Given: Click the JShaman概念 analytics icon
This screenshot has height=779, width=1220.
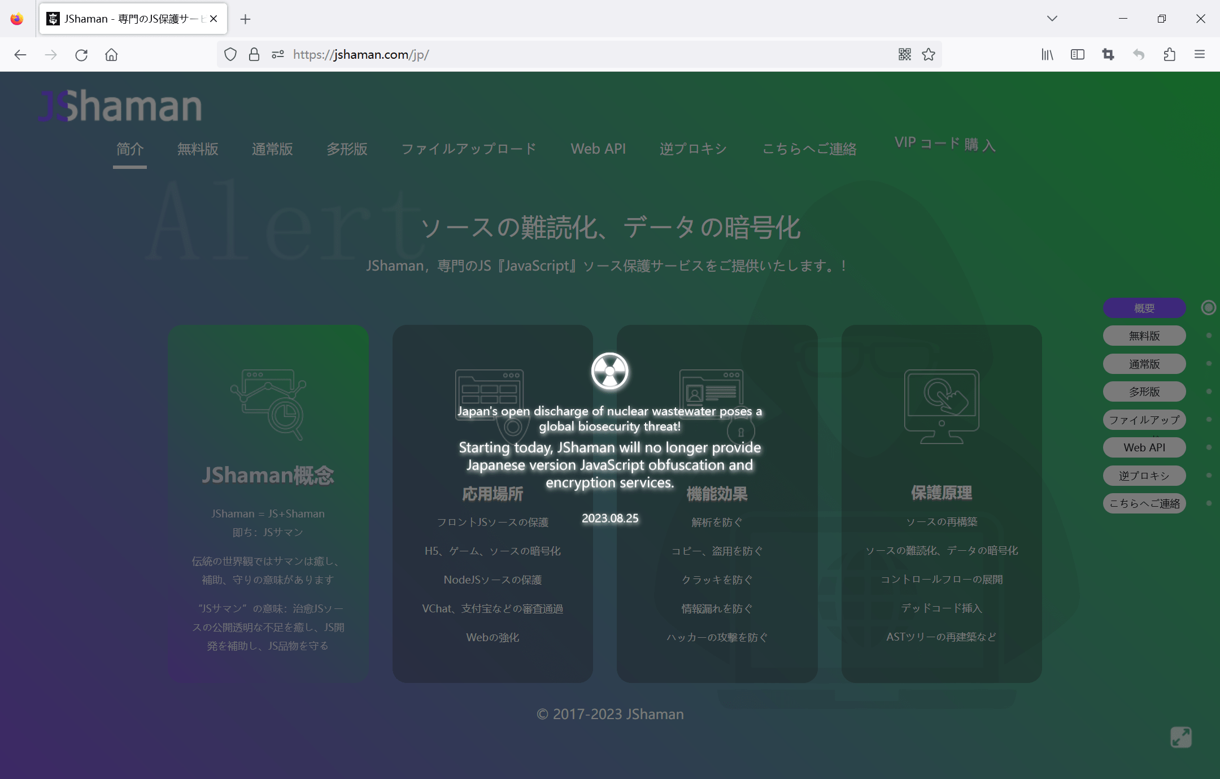Looking at the screenshot, I should coord(268,404).
